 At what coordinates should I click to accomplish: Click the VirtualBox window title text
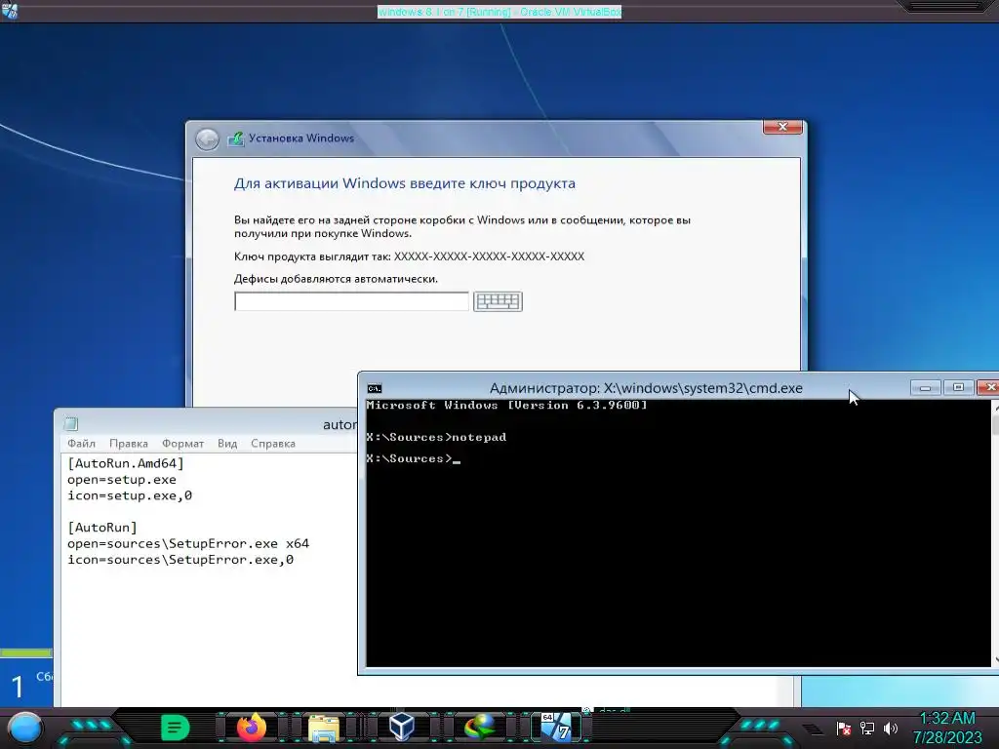[499, 12]
